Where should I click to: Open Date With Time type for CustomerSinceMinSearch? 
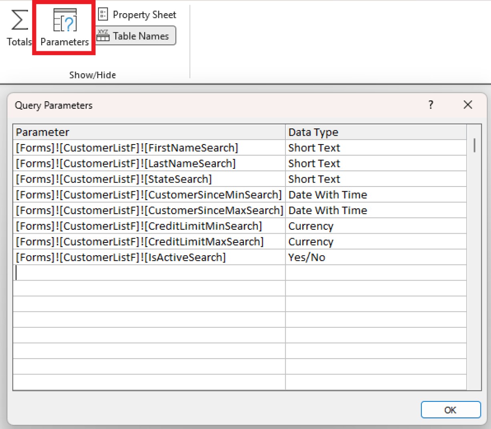[x=376, y=194]
